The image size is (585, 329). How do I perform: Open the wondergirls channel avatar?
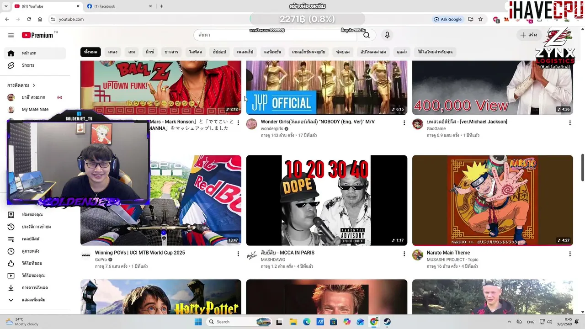coord(252,124)
